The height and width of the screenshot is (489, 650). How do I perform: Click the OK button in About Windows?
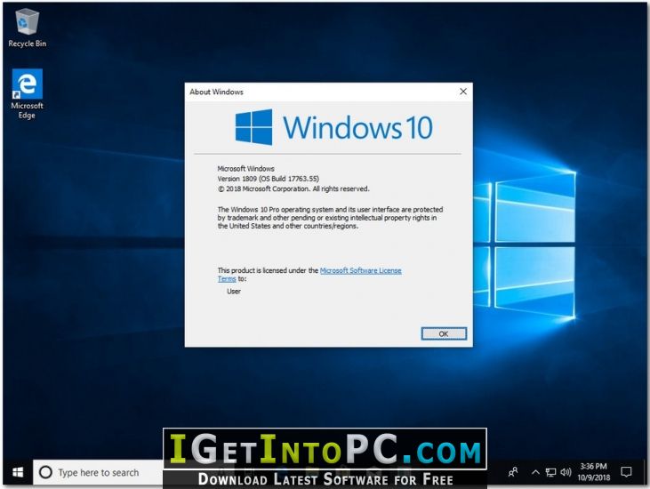[x=444, y=333]
